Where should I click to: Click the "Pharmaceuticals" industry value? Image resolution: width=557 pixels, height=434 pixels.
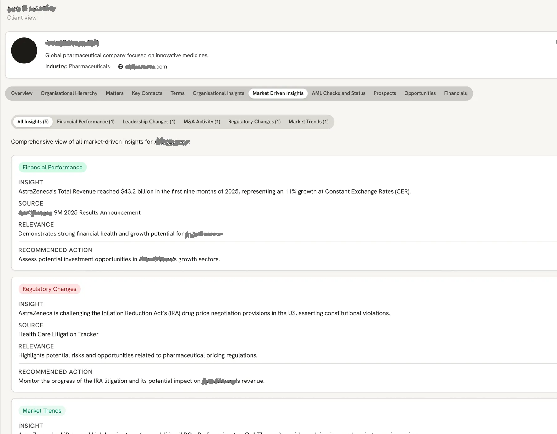[x=89, y=66]
